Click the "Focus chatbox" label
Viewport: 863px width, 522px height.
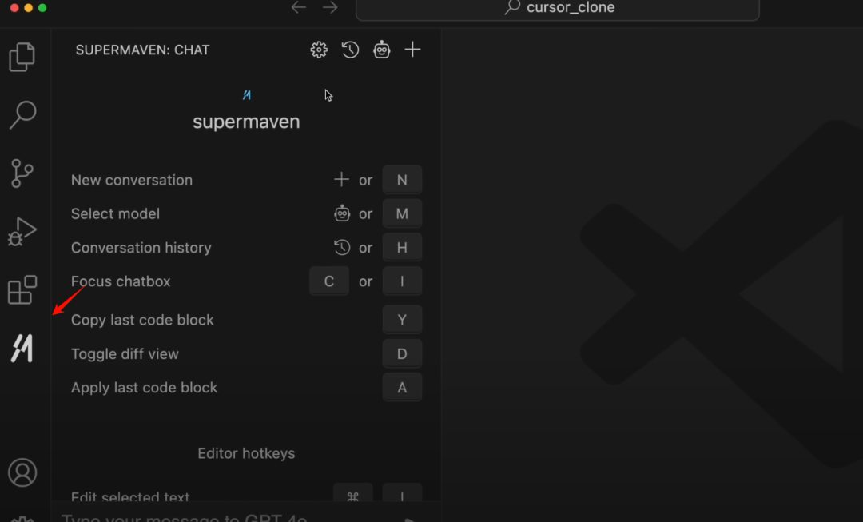point(121,281)
